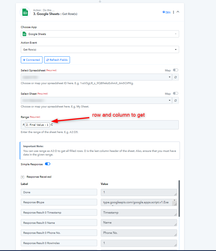This screenshot has height=251, width=216.
Task: Collapse the Google Sheets action step
Action: (178, 12)
